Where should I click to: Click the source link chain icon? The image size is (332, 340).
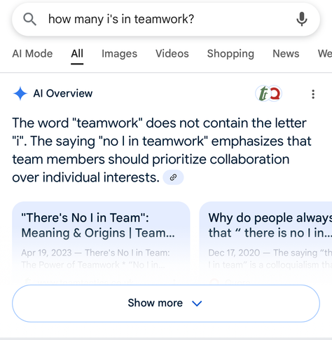[173, 177]
